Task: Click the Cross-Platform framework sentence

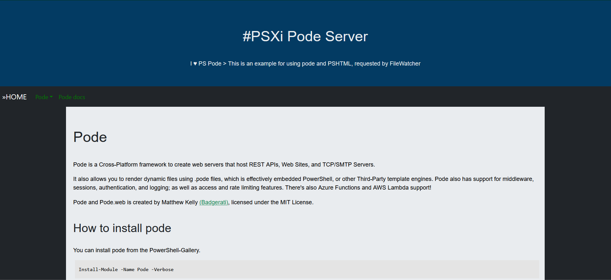Action: [224, 165]
